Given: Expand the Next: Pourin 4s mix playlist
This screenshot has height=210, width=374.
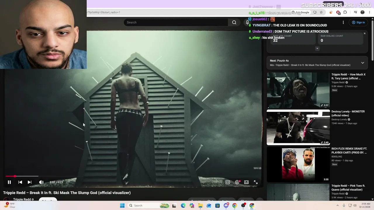Looking at the screenshot, I should tap(363, 63).
